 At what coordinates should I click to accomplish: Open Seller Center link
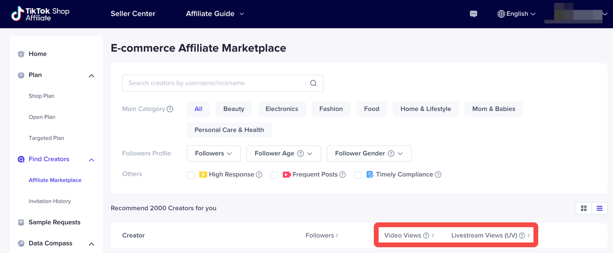coord(133,14)
